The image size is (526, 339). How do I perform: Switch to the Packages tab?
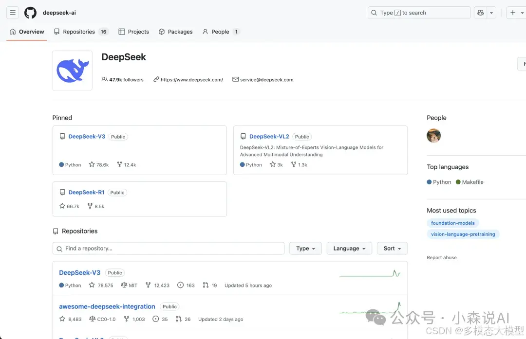tap(175, 32)
